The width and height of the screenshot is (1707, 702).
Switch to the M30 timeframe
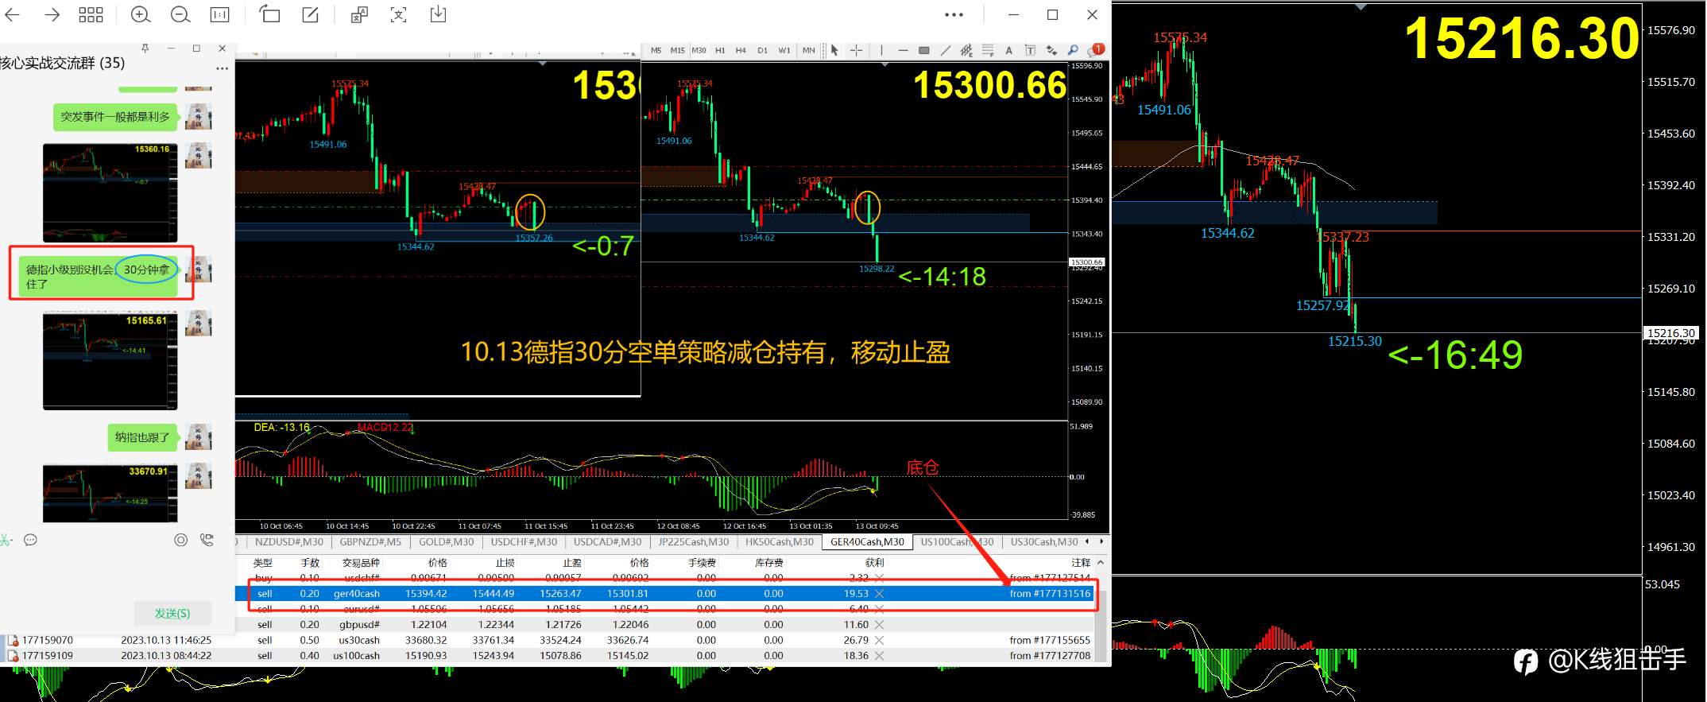(699, 50)
